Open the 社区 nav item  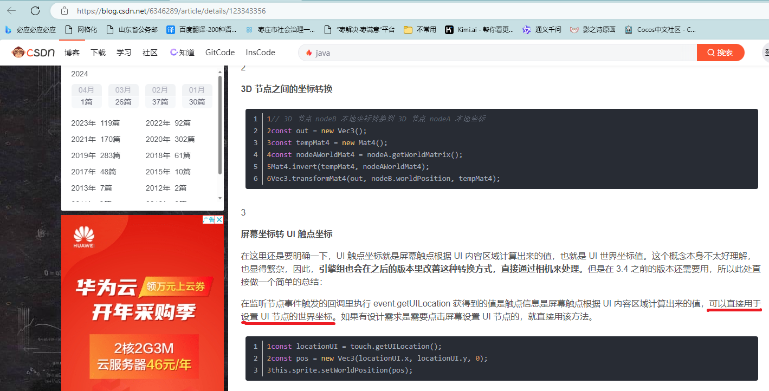click(x=150, y=53)
